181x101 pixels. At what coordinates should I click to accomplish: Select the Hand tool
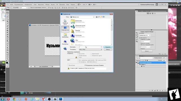8,57
